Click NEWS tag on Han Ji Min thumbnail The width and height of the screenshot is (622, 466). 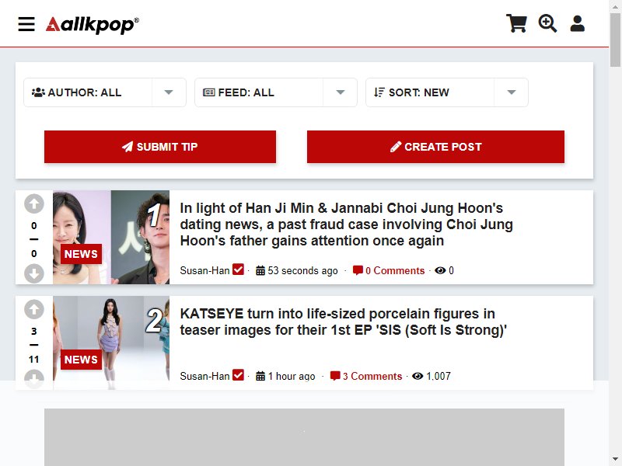pos(81,254)
